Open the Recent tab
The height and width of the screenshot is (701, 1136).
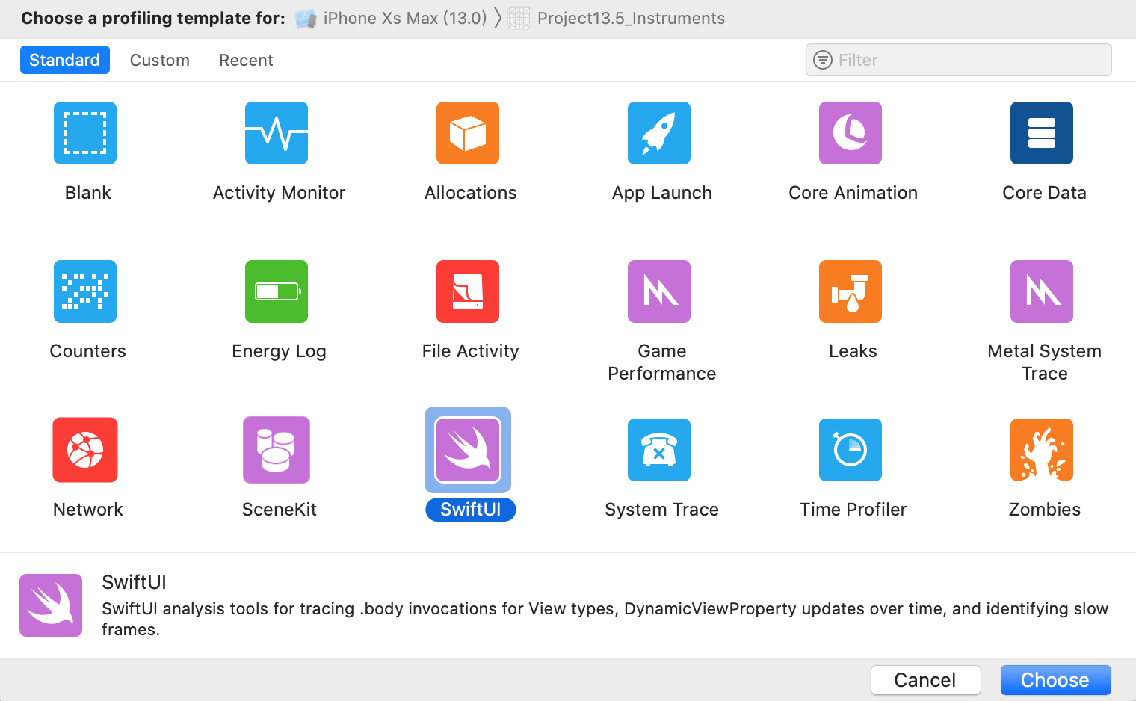246,60
